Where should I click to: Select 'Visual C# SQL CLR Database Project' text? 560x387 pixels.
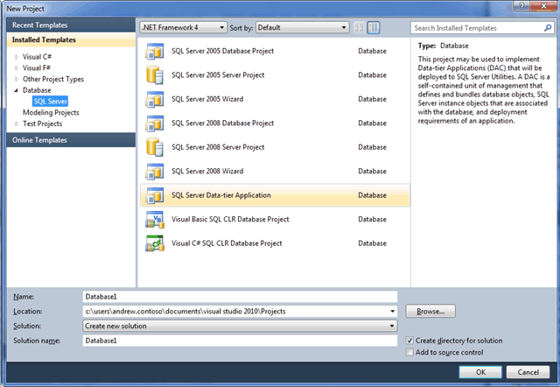point(227,243)
